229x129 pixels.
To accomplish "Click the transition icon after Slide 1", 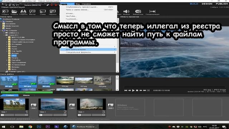I will coord(34,105).
